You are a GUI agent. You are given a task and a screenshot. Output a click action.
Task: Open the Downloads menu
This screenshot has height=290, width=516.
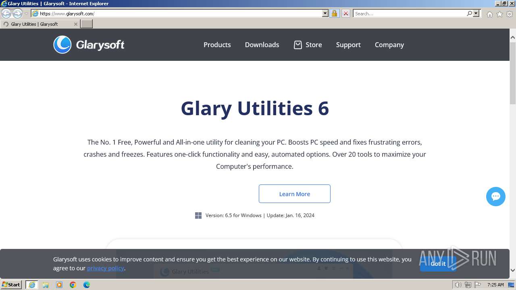tap(262, 45)
